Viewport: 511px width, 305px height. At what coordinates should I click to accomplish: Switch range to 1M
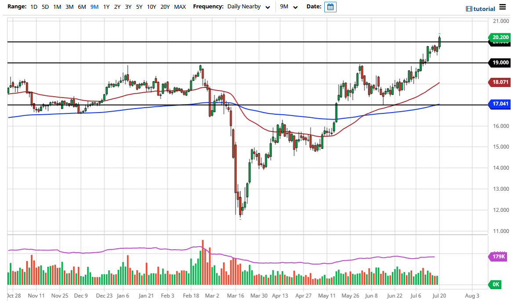point(57,7)
